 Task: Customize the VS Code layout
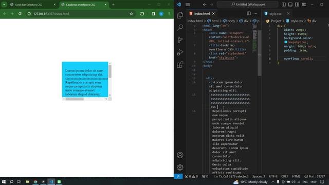click(304, 5)
